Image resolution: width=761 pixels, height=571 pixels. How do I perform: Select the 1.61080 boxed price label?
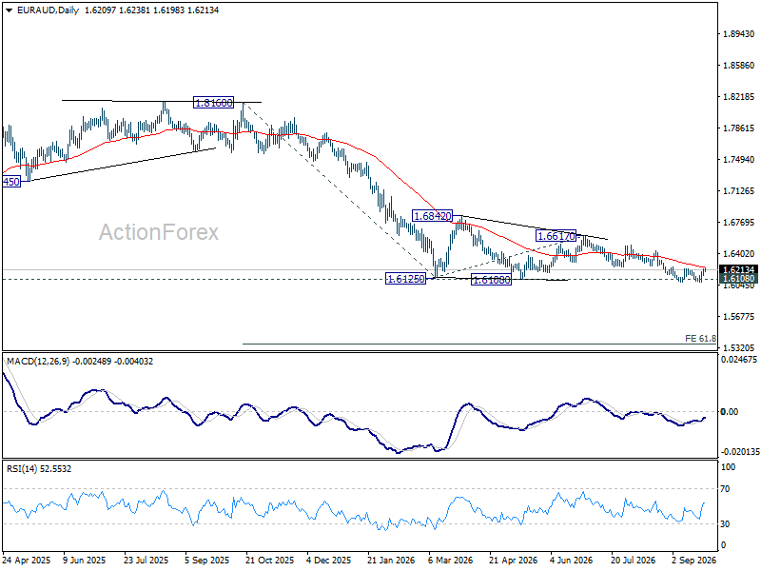(491, 280)
